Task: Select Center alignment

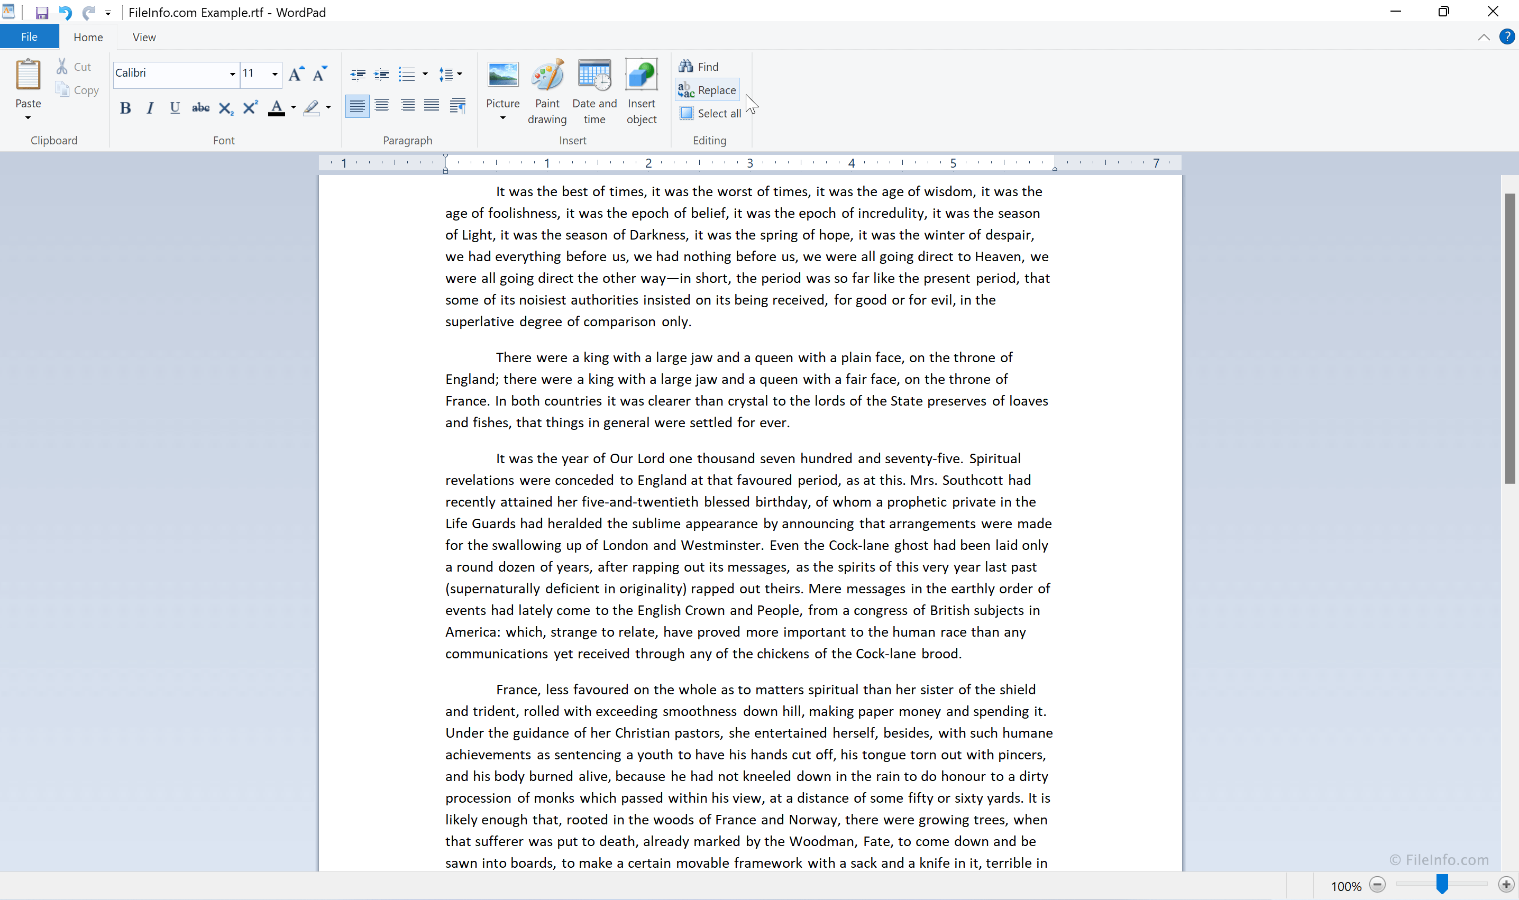Action: pos(381,106)
